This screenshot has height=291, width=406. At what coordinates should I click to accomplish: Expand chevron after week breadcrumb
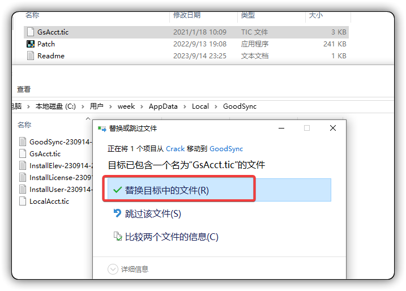142,106
